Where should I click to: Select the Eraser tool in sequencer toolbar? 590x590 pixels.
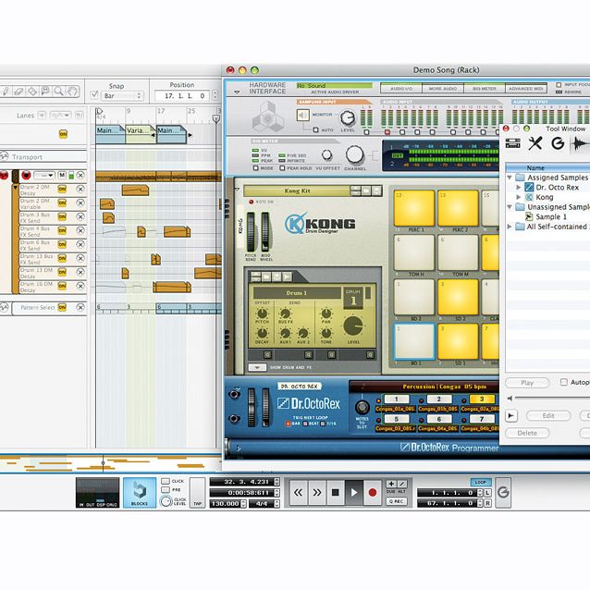(18, 91)
